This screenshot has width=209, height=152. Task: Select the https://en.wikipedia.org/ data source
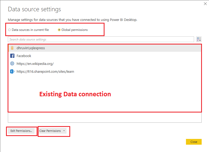[35, 64]
